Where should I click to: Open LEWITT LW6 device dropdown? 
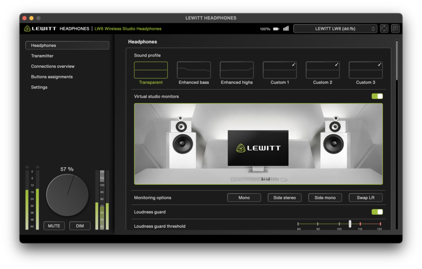click(x=335, y=28)
